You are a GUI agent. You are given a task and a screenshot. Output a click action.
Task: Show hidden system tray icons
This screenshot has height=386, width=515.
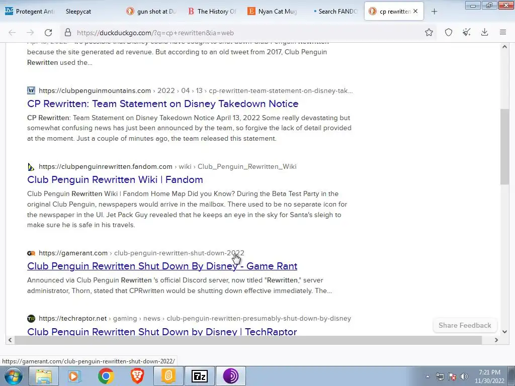coord(427,376)
